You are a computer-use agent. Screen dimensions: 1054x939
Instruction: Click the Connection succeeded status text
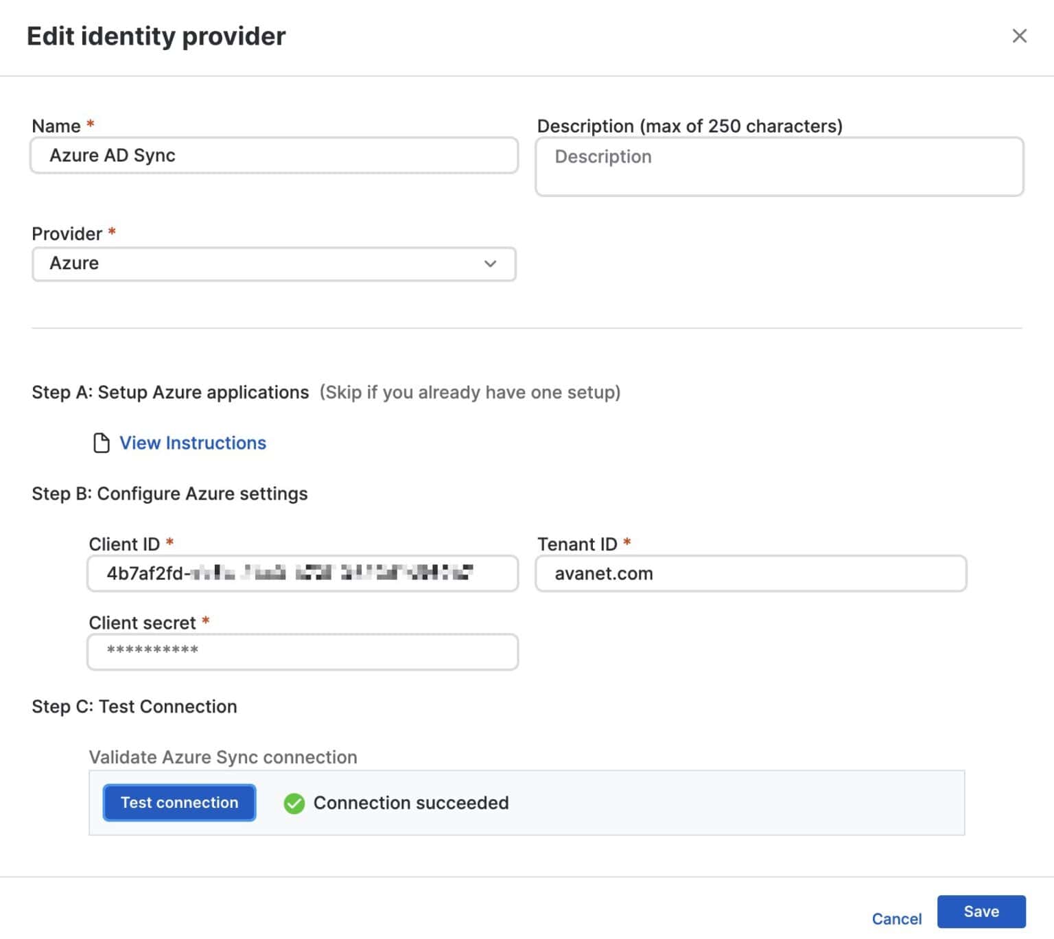(x=411, y=803)
